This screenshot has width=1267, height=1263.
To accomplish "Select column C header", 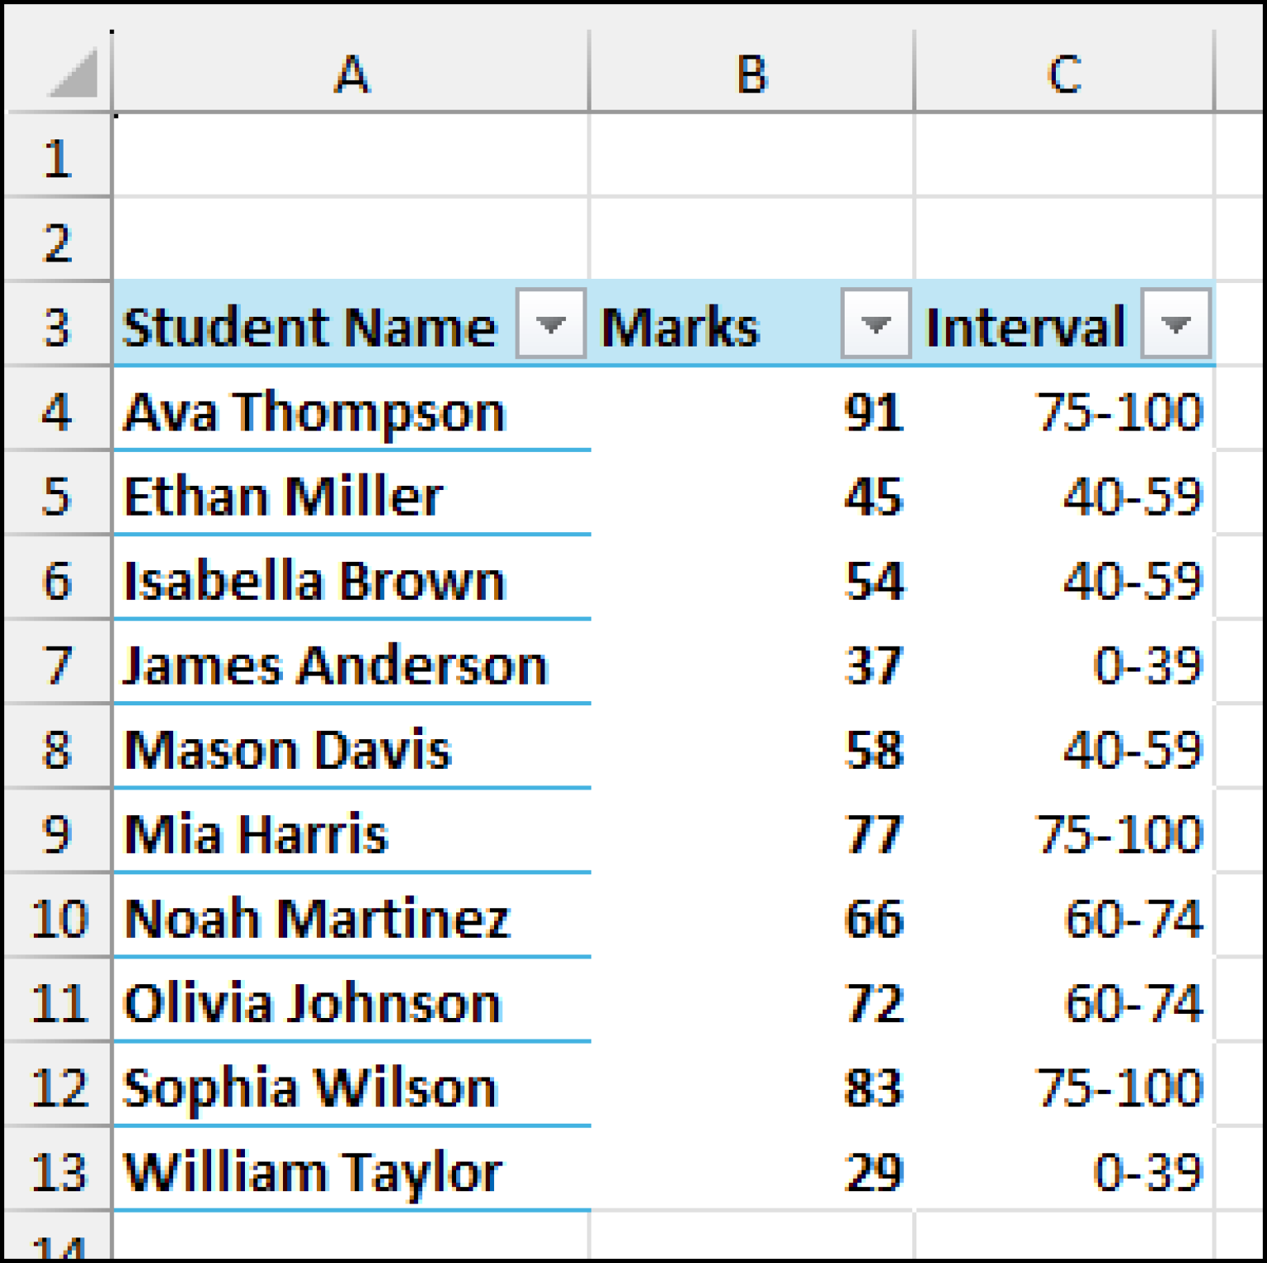I will pos(1064,73).
